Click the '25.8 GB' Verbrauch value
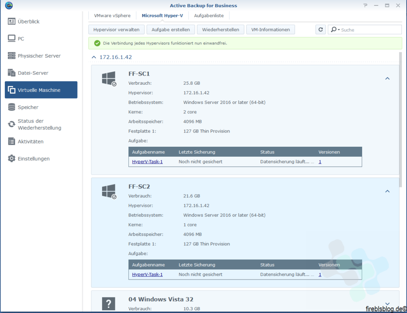The width and height of the screenshot is (407, 313). (x=192, y=83)
